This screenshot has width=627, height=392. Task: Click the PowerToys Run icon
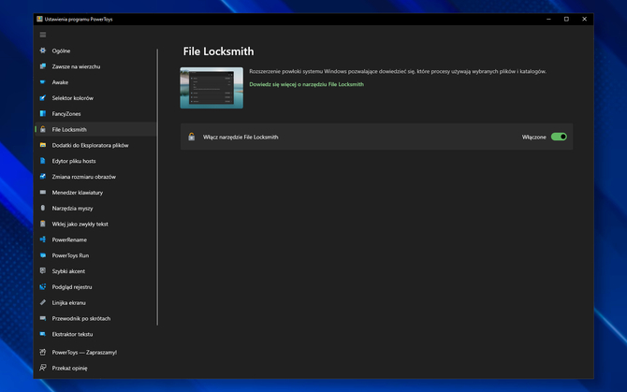pyautogui.click(x=43, y=254)
